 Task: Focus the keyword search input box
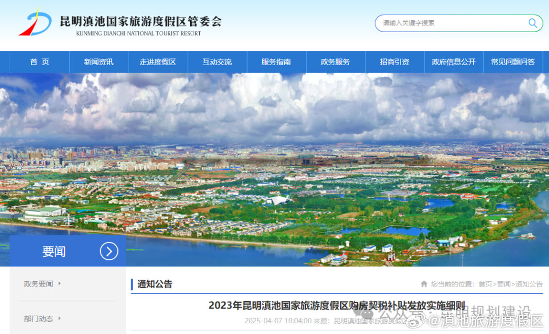pos(452,23)
